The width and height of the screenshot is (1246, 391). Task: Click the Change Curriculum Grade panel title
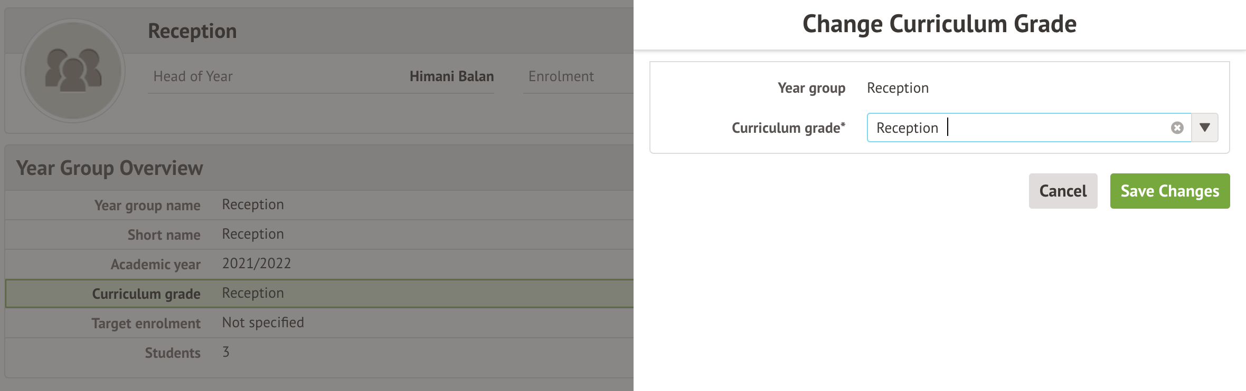pyautogui.click(x=939, y=24)
